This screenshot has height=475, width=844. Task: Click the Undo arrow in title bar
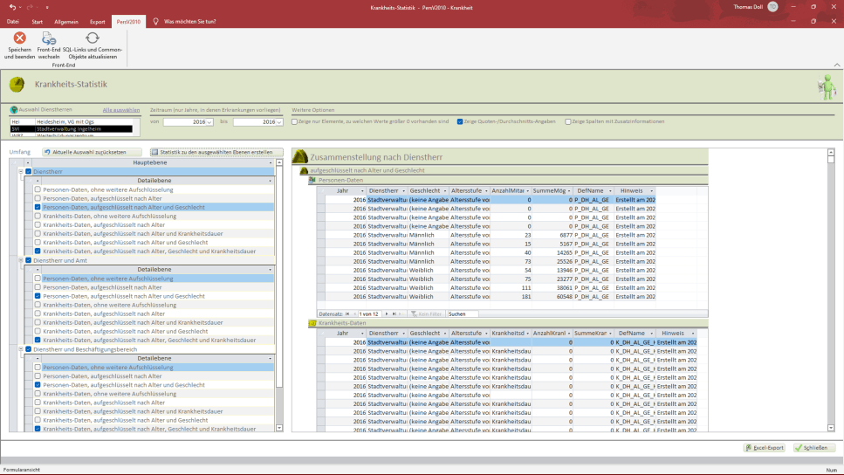click(11, 6)
